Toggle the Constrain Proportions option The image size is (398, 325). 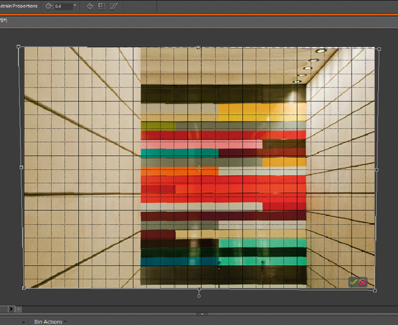(19, 7)
